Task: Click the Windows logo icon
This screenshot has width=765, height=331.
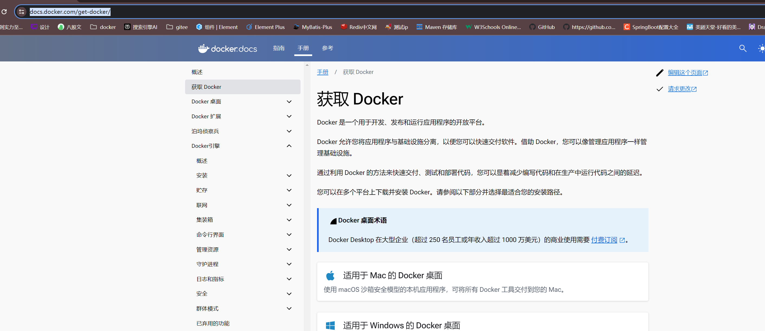Action: [x=330, y=325]
